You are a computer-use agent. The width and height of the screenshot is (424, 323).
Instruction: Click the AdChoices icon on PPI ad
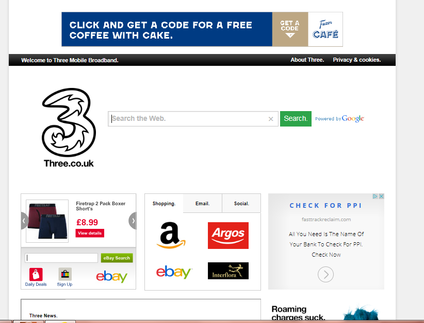pos(375,196)
